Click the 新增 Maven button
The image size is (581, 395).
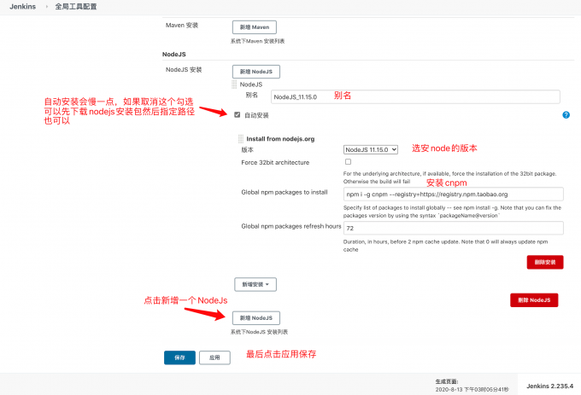pyautogui.click(x=255, y=27)
